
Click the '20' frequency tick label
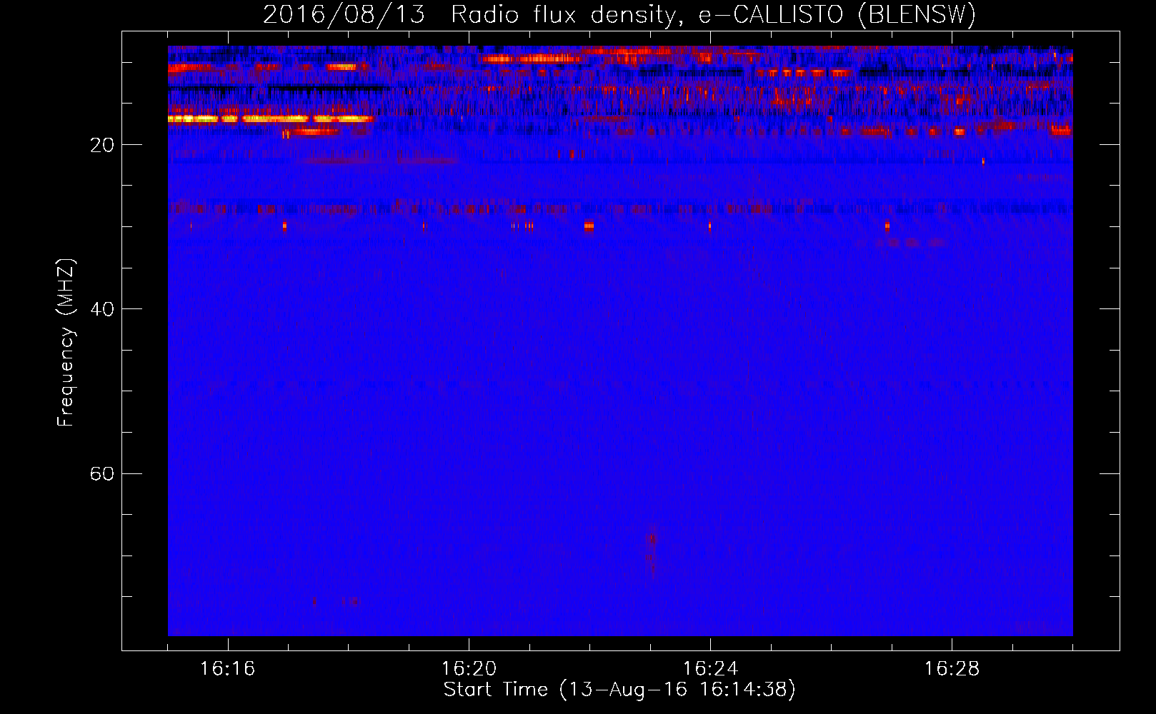click(x=102, y=146)
